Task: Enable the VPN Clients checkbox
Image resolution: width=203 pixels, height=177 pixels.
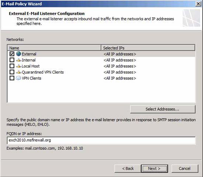Action: [12, 78]
